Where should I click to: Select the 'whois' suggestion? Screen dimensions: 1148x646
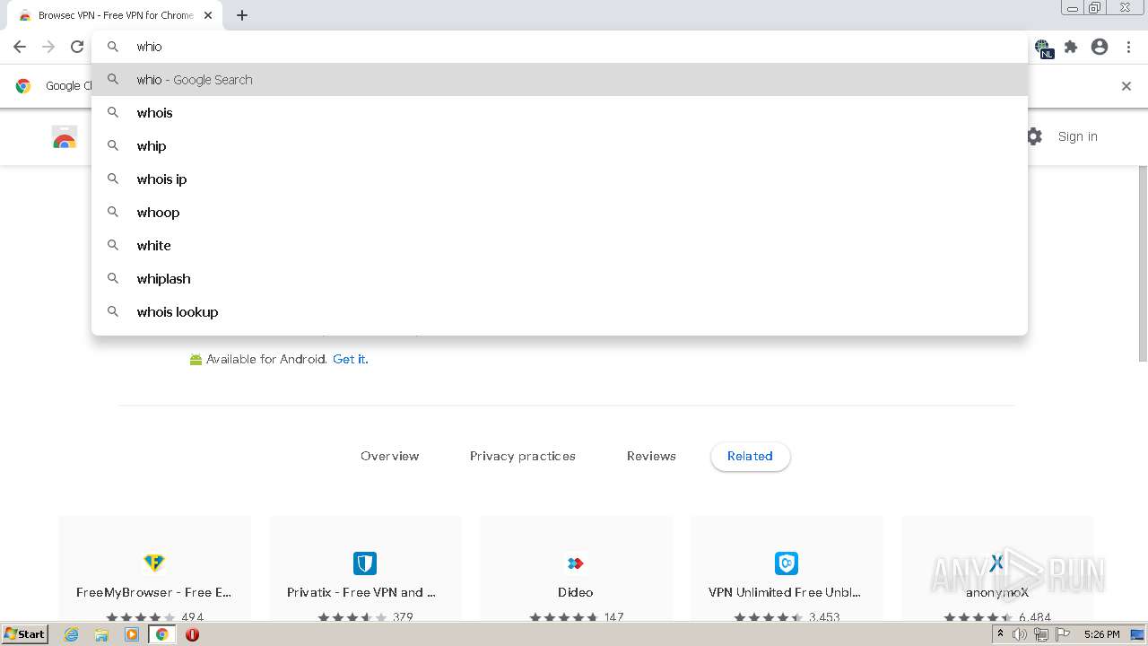click(x=560, y=113)
